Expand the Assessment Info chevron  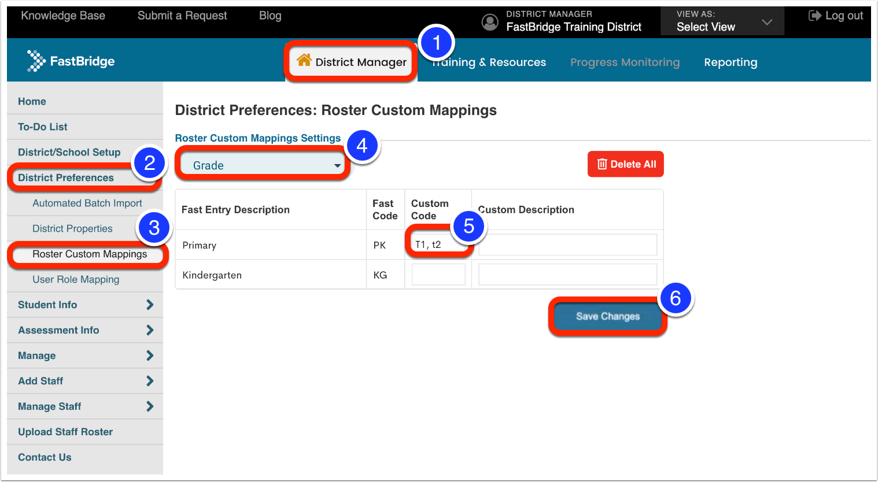pyautogui.click(x=150, y=330)
